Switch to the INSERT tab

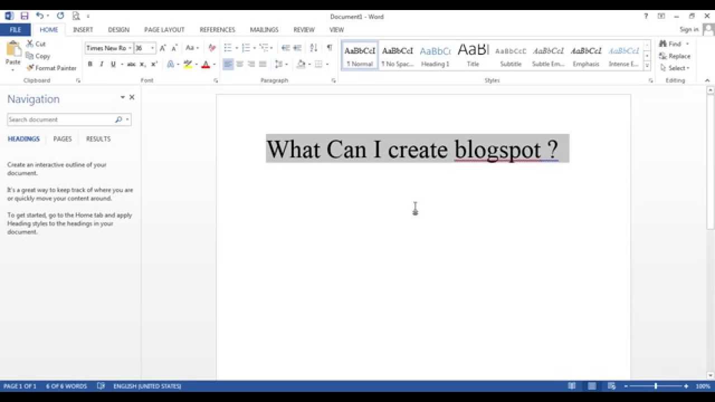(x=83, y=30)
